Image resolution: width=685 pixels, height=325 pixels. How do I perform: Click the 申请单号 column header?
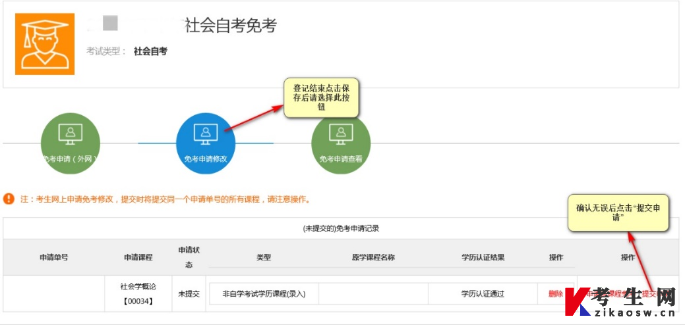click(x=54, y=257)
